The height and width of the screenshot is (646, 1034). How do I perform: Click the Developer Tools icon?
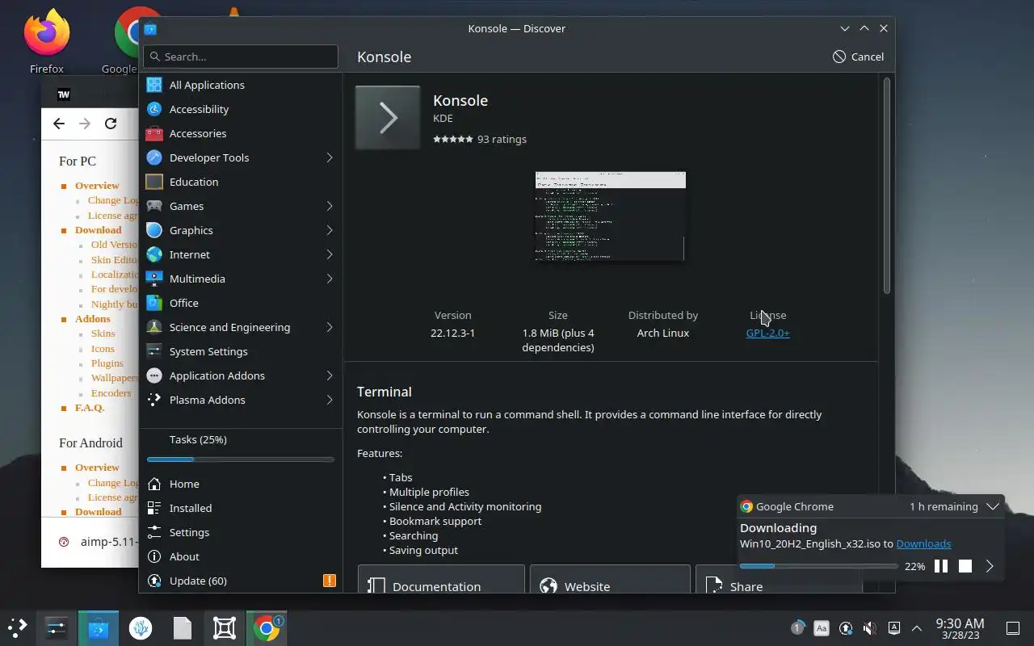pos(154,157)
